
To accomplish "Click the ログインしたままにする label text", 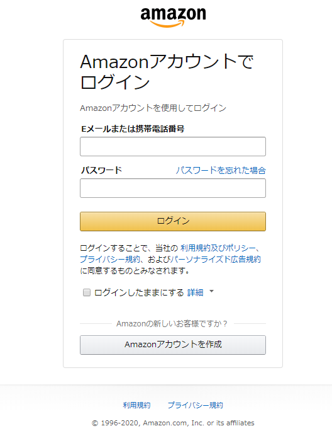I will pyautogui.click(x=139, y=292).
